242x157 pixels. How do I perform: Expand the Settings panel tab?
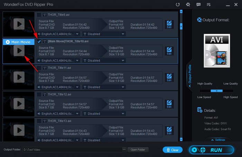[218, 140]
